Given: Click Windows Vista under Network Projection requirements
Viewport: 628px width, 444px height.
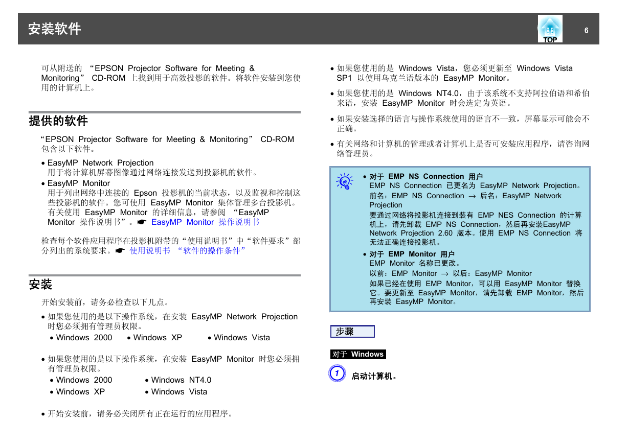Looking at the screenshot, I should tap(242, 338).
